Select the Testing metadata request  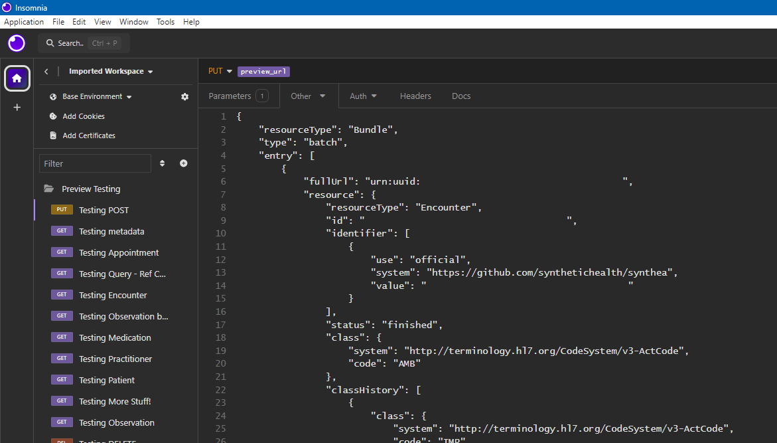click(111, 231)
